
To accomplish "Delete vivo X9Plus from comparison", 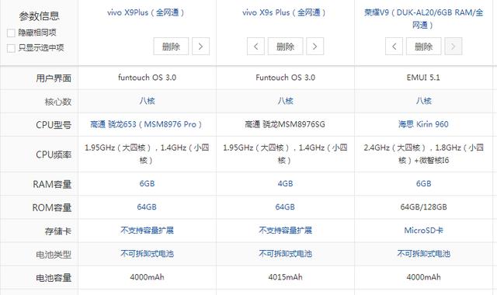I will (171, 47).
